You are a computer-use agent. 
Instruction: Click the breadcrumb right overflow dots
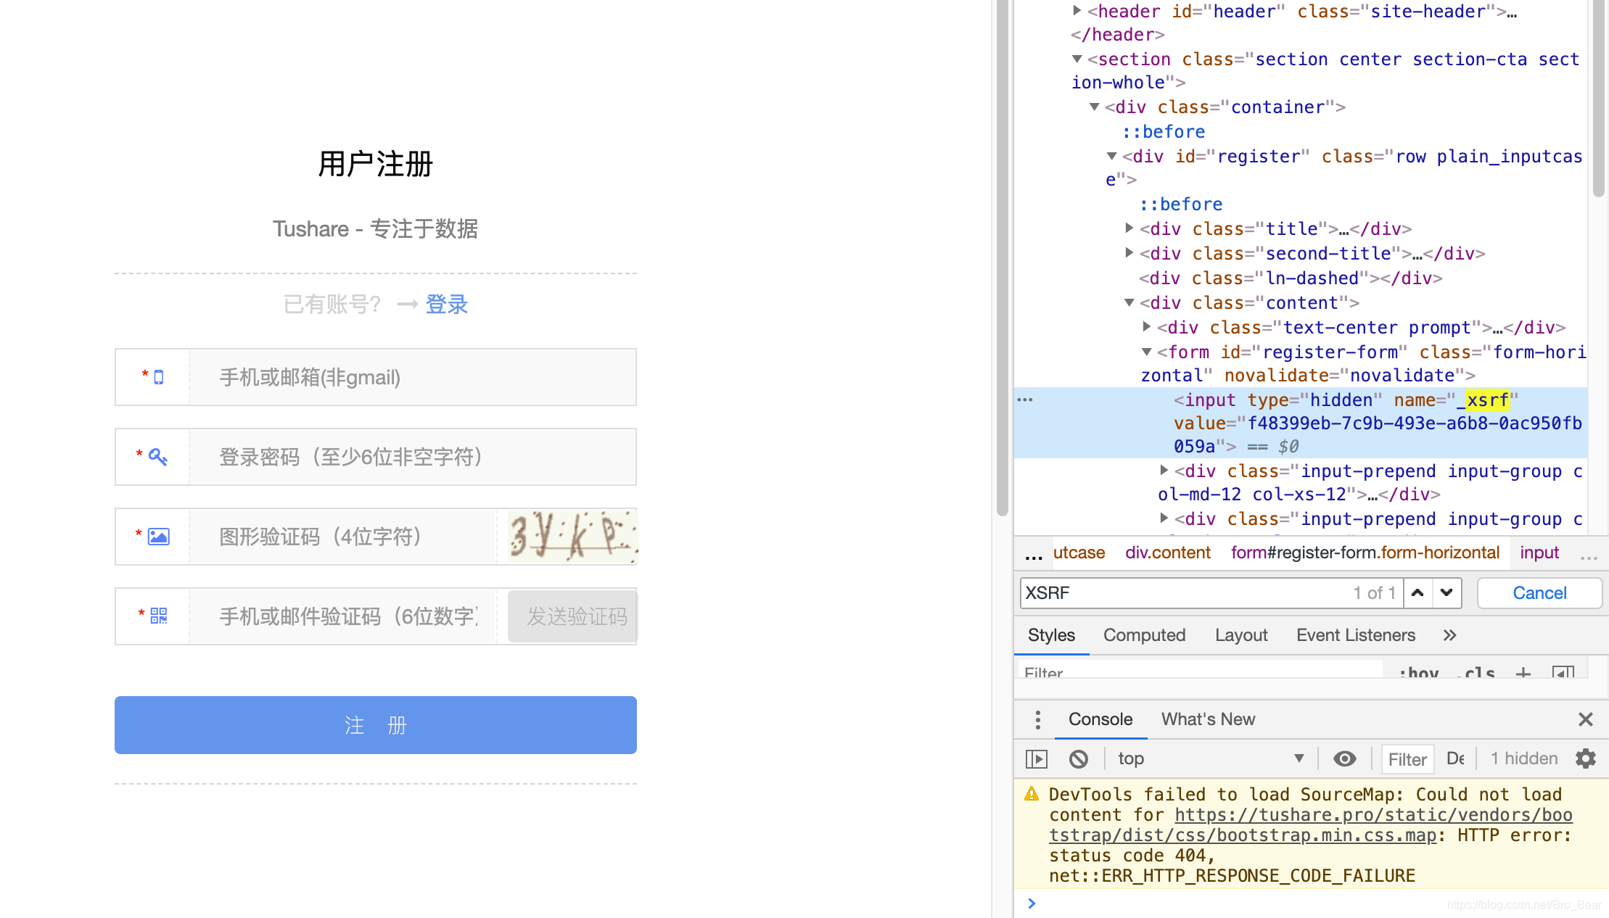1589,557
